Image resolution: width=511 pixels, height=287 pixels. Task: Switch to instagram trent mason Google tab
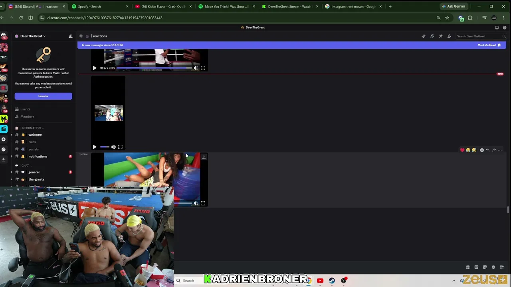pos(353,6)
